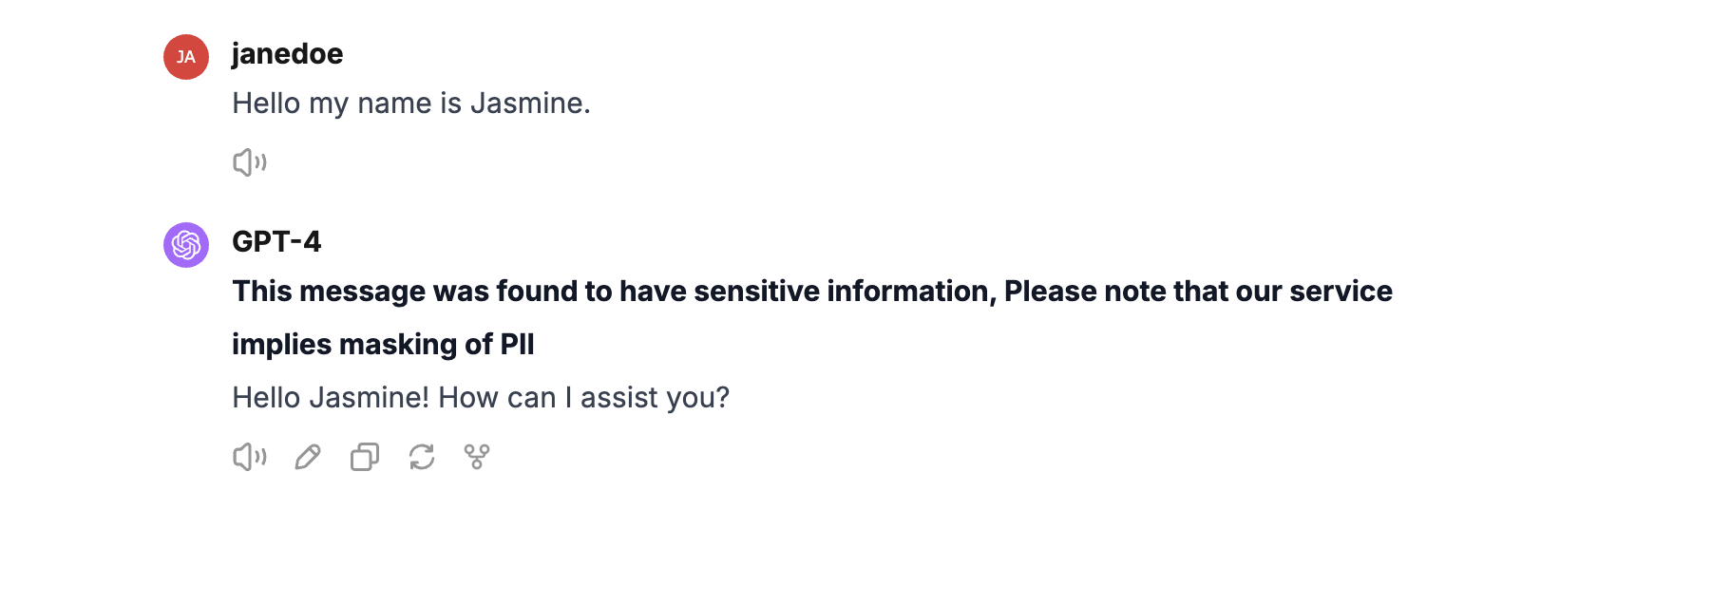Click the bold sensitive information warning line

(x=811, y=292)
